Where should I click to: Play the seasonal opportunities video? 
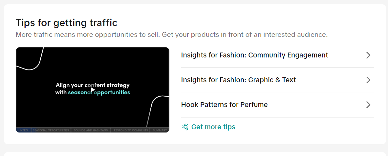point(93,89)
